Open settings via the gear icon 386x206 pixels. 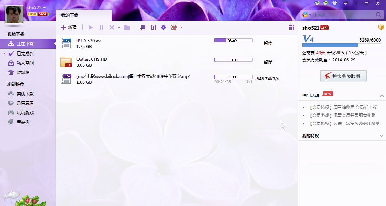click(163, 28)
